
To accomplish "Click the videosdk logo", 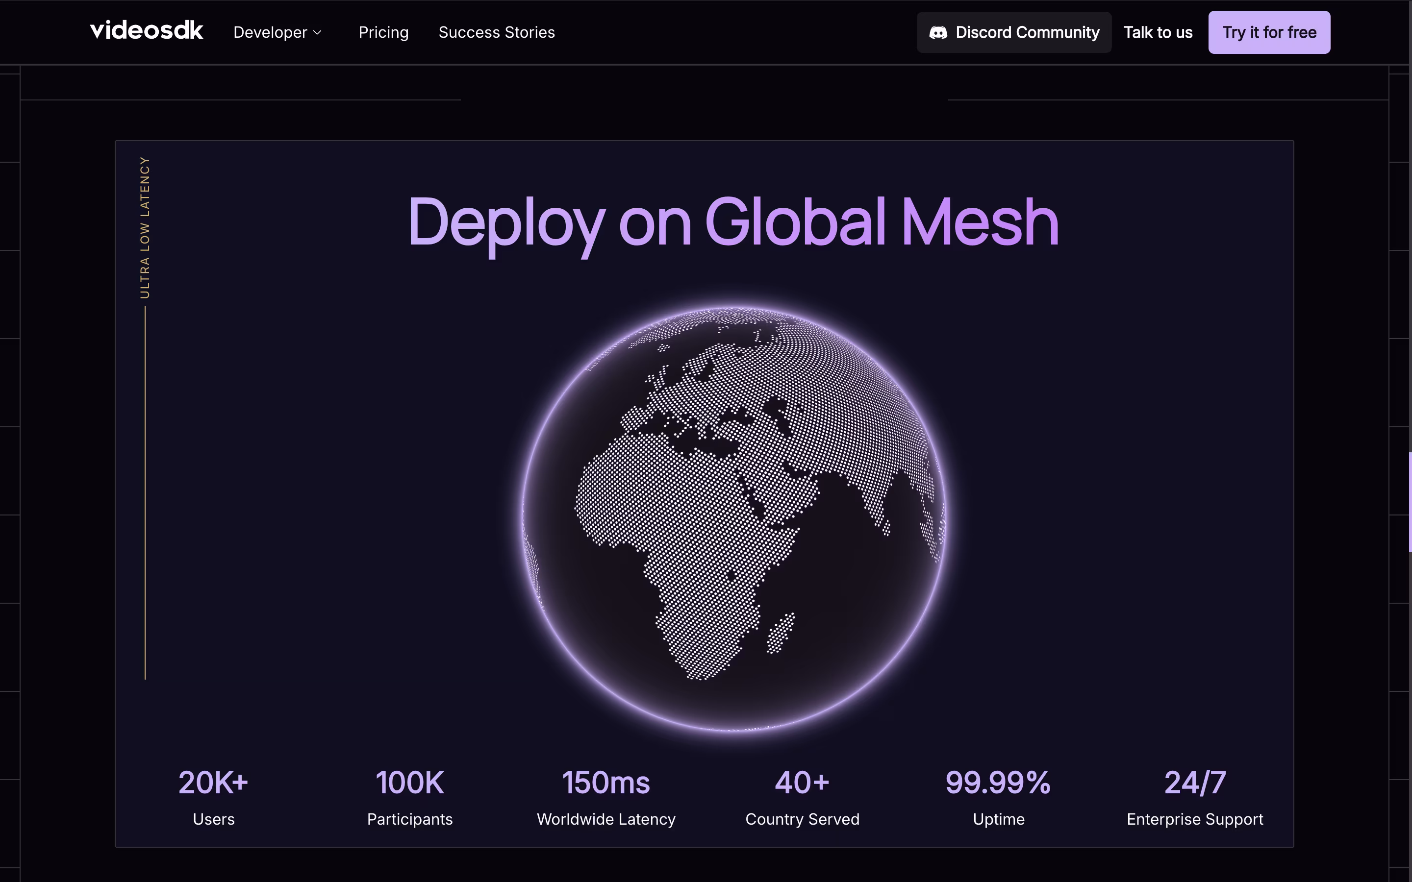I will 147,31.
